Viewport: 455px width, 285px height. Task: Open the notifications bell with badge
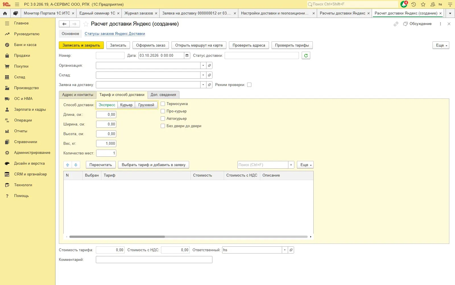pyautogui.click(x=404, y=4)
